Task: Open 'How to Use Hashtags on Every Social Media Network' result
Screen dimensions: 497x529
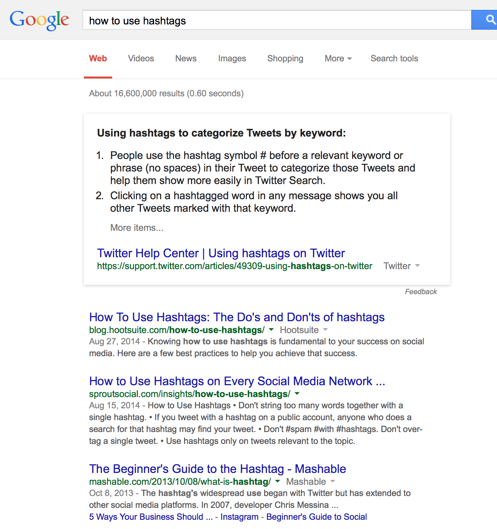Action: pos(237,381)
